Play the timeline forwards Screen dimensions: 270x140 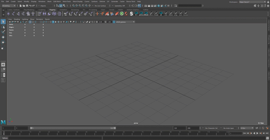tap(257, 133)
